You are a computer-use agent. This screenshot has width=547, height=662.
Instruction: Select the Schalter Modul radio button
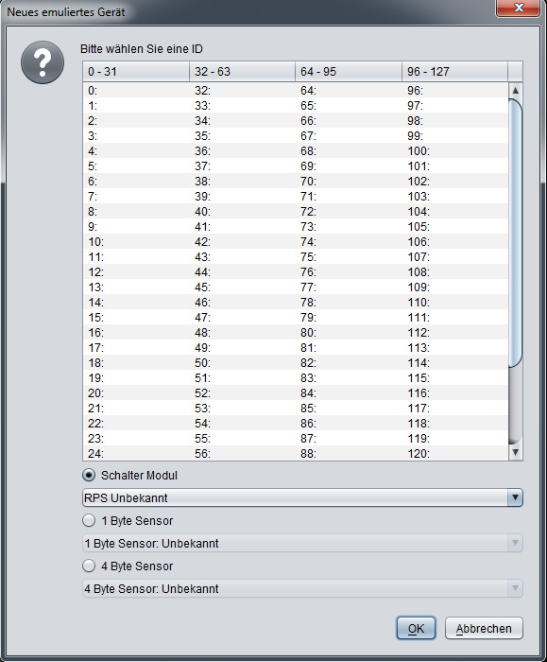pos(89,475)
